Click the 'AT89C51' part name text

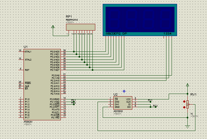coord(28,122)
